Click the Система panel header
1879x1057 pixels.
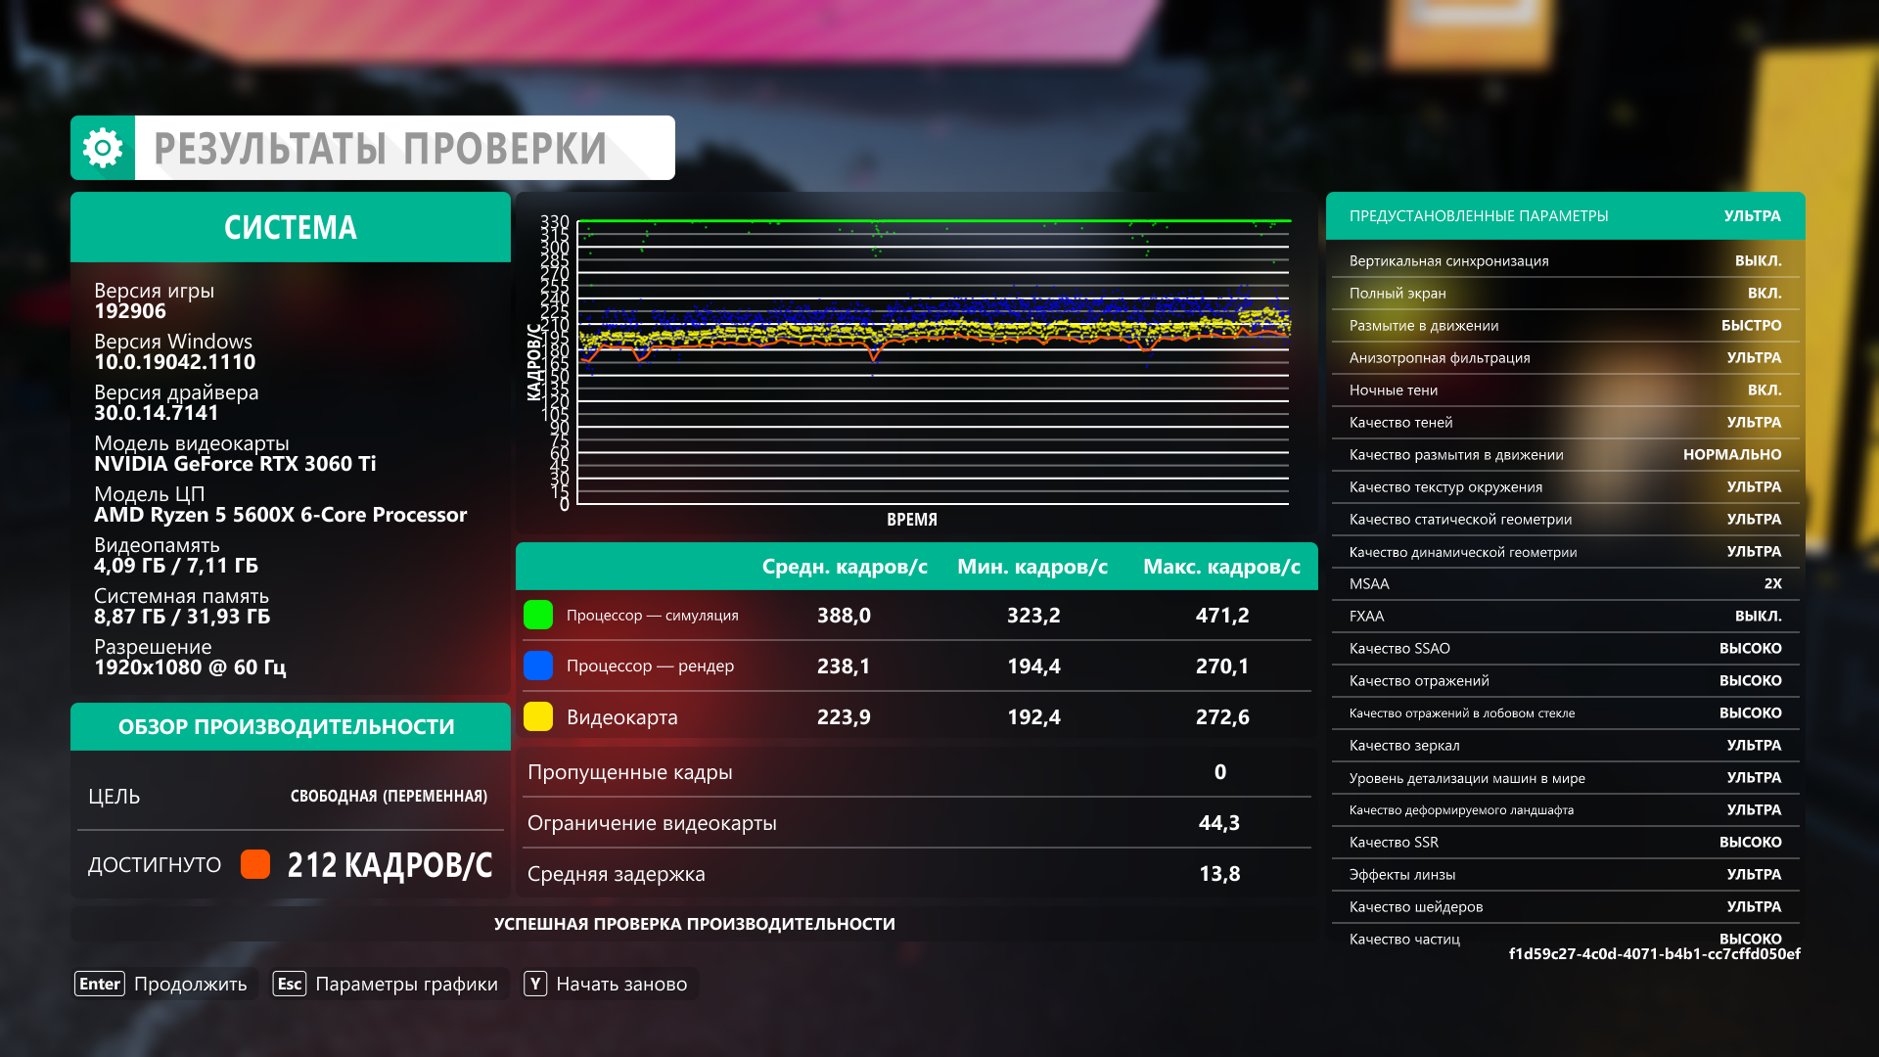(291, 227)
